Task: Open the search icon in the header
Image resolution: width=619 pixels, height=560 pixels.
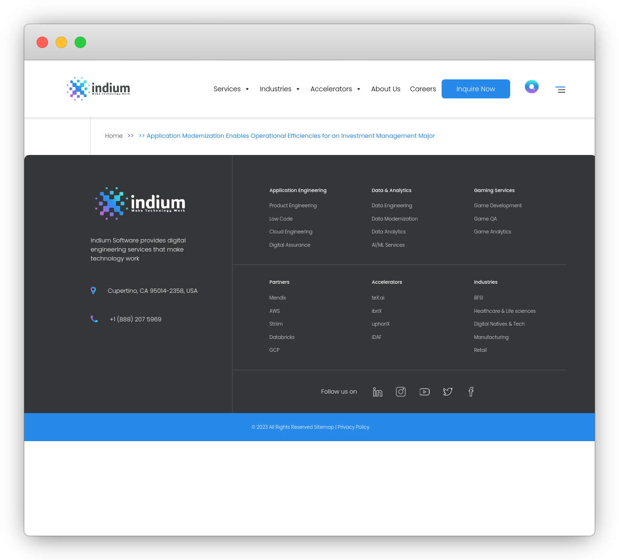Action: (x=532, y=87)
